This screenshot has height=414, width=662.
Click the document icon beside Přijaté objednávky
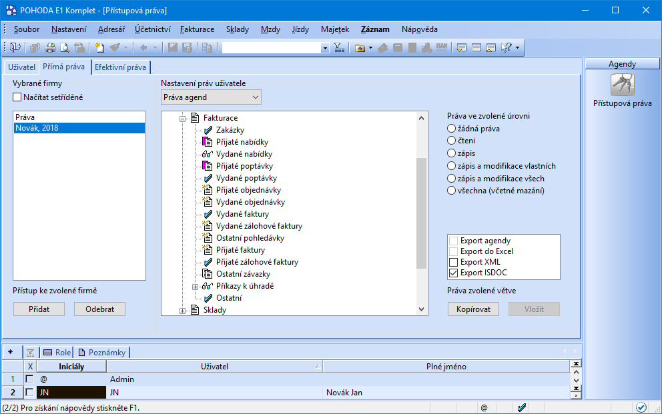[x=207, y=190]
